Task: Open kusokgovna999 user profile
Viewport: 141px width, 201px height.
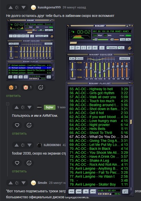Action: (49, 7)
